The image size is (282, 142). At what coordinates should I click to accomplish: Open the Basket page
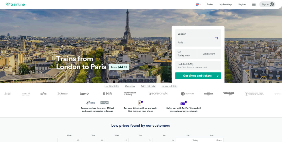(x=210, y=4)
